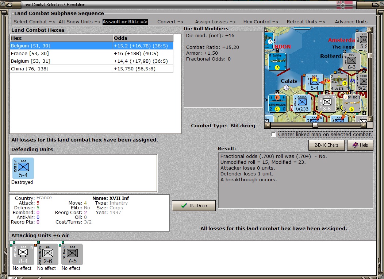Screen dimensions: 384x279
Task: Click the Type: Infantry detail field
Action: coord(111,203)
